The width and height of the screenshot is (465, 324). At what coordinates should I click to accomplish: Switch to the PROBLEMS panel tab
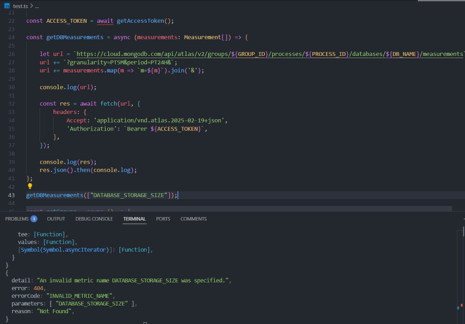[x=17, y=219]
